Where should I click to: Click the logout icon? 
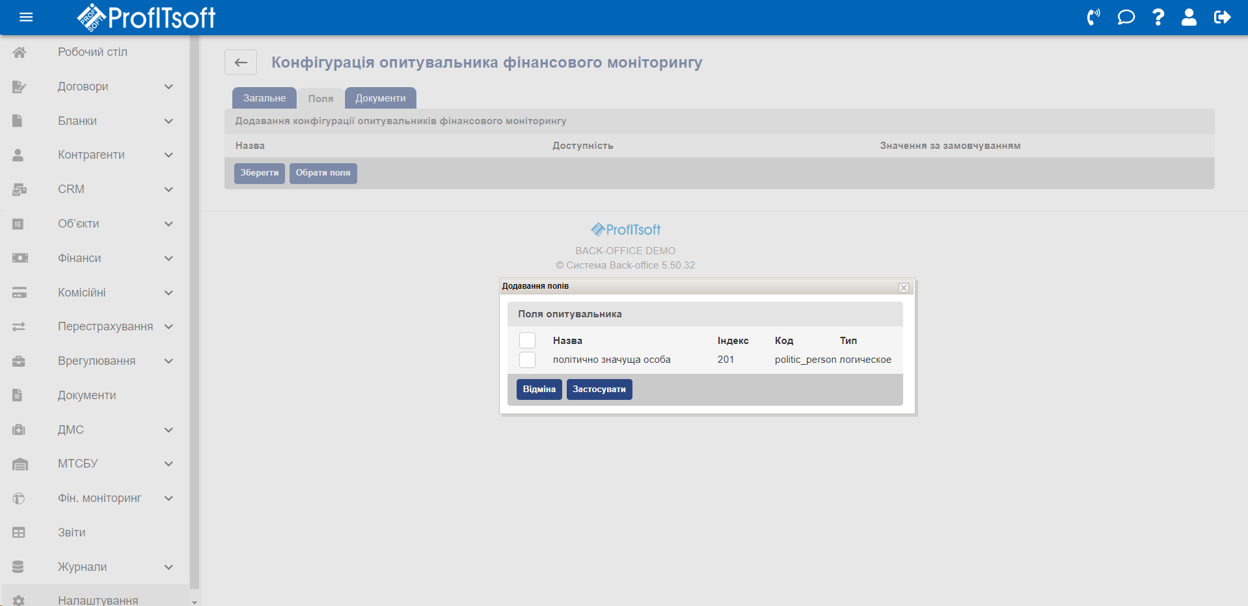(x=1222, y=18)
